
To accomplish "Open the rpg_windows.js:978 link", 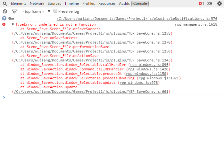I will pyautogui.click(x=139, y=83).
